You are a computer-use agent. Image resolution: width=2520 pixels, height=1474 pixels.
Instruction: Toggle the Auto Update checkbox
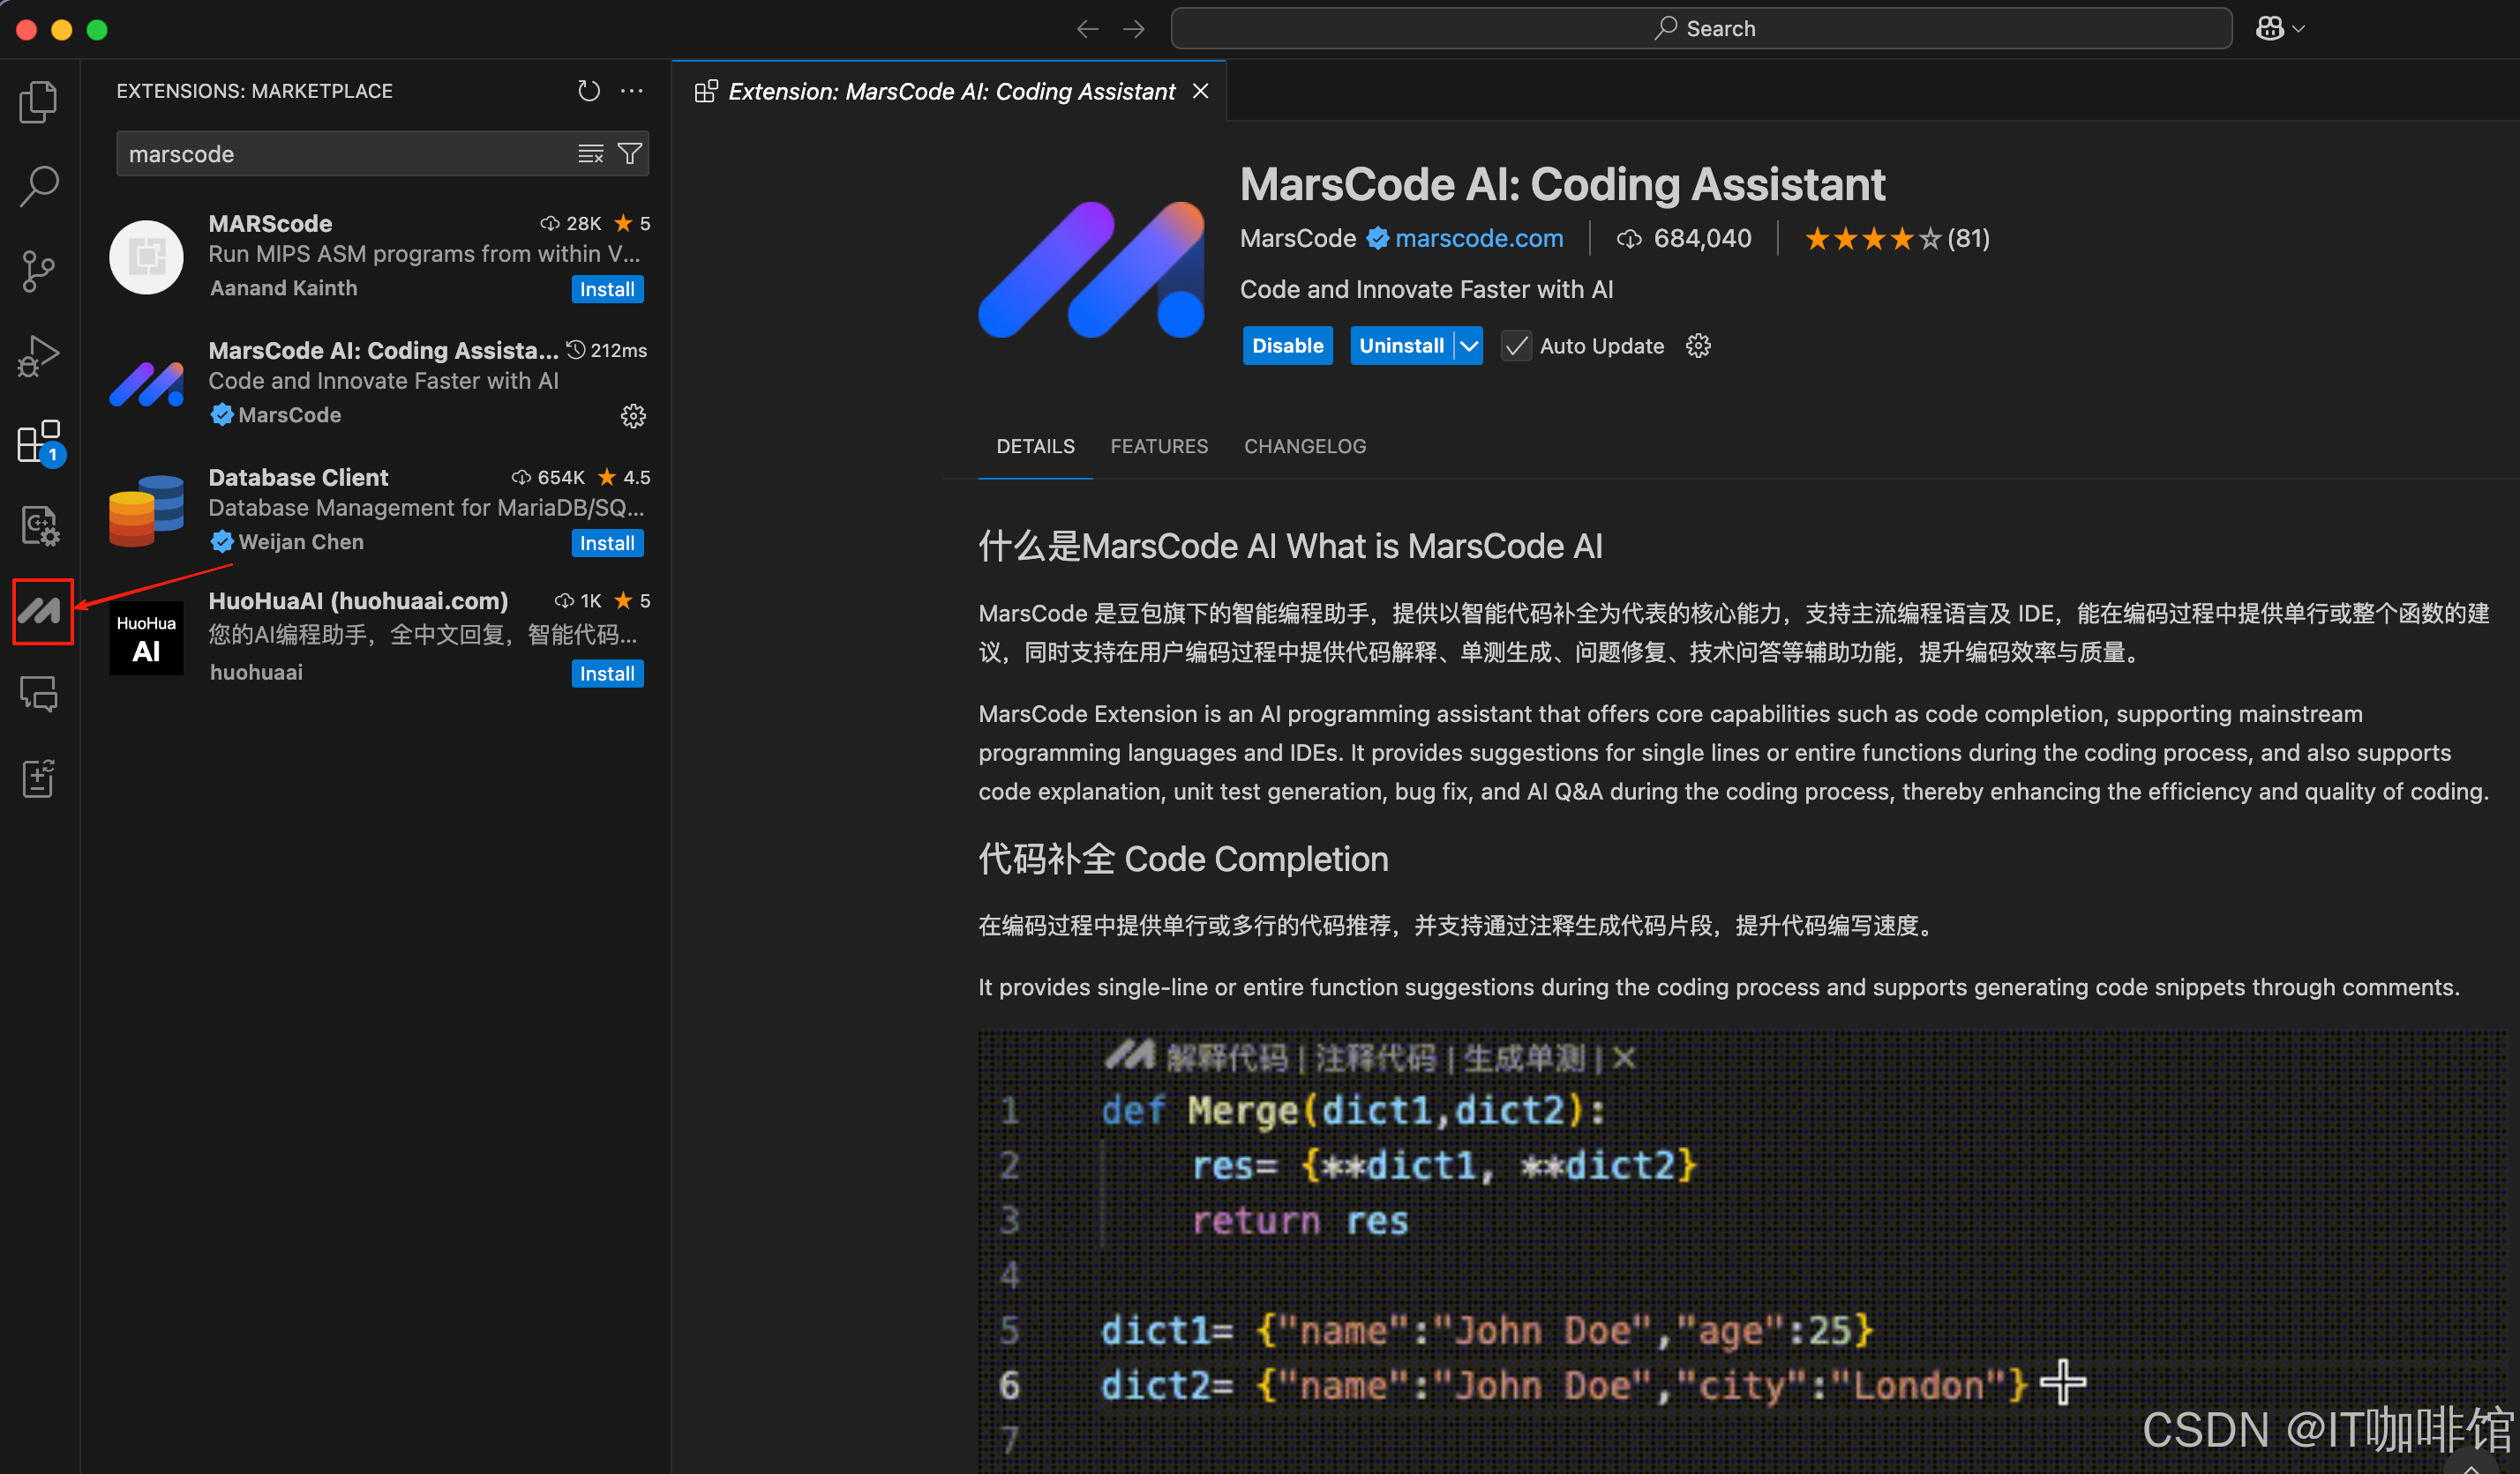pyautogui.click(x=1515, y=346)
